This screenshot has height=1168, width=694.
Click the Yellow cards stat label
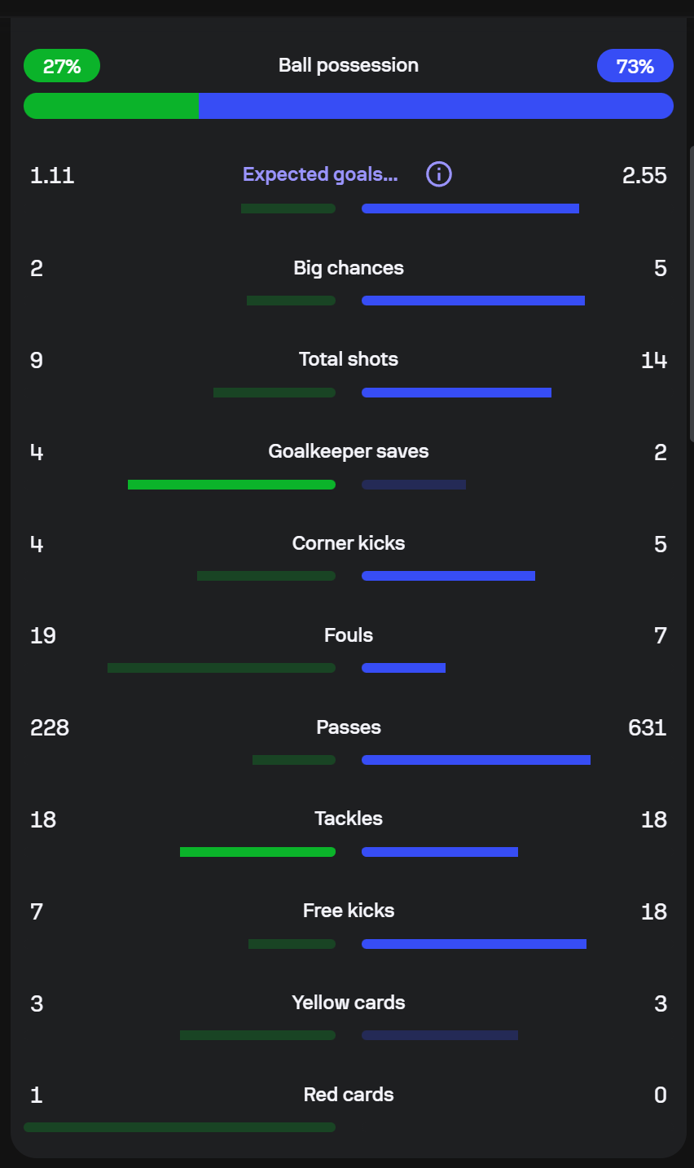[349, 1003]
